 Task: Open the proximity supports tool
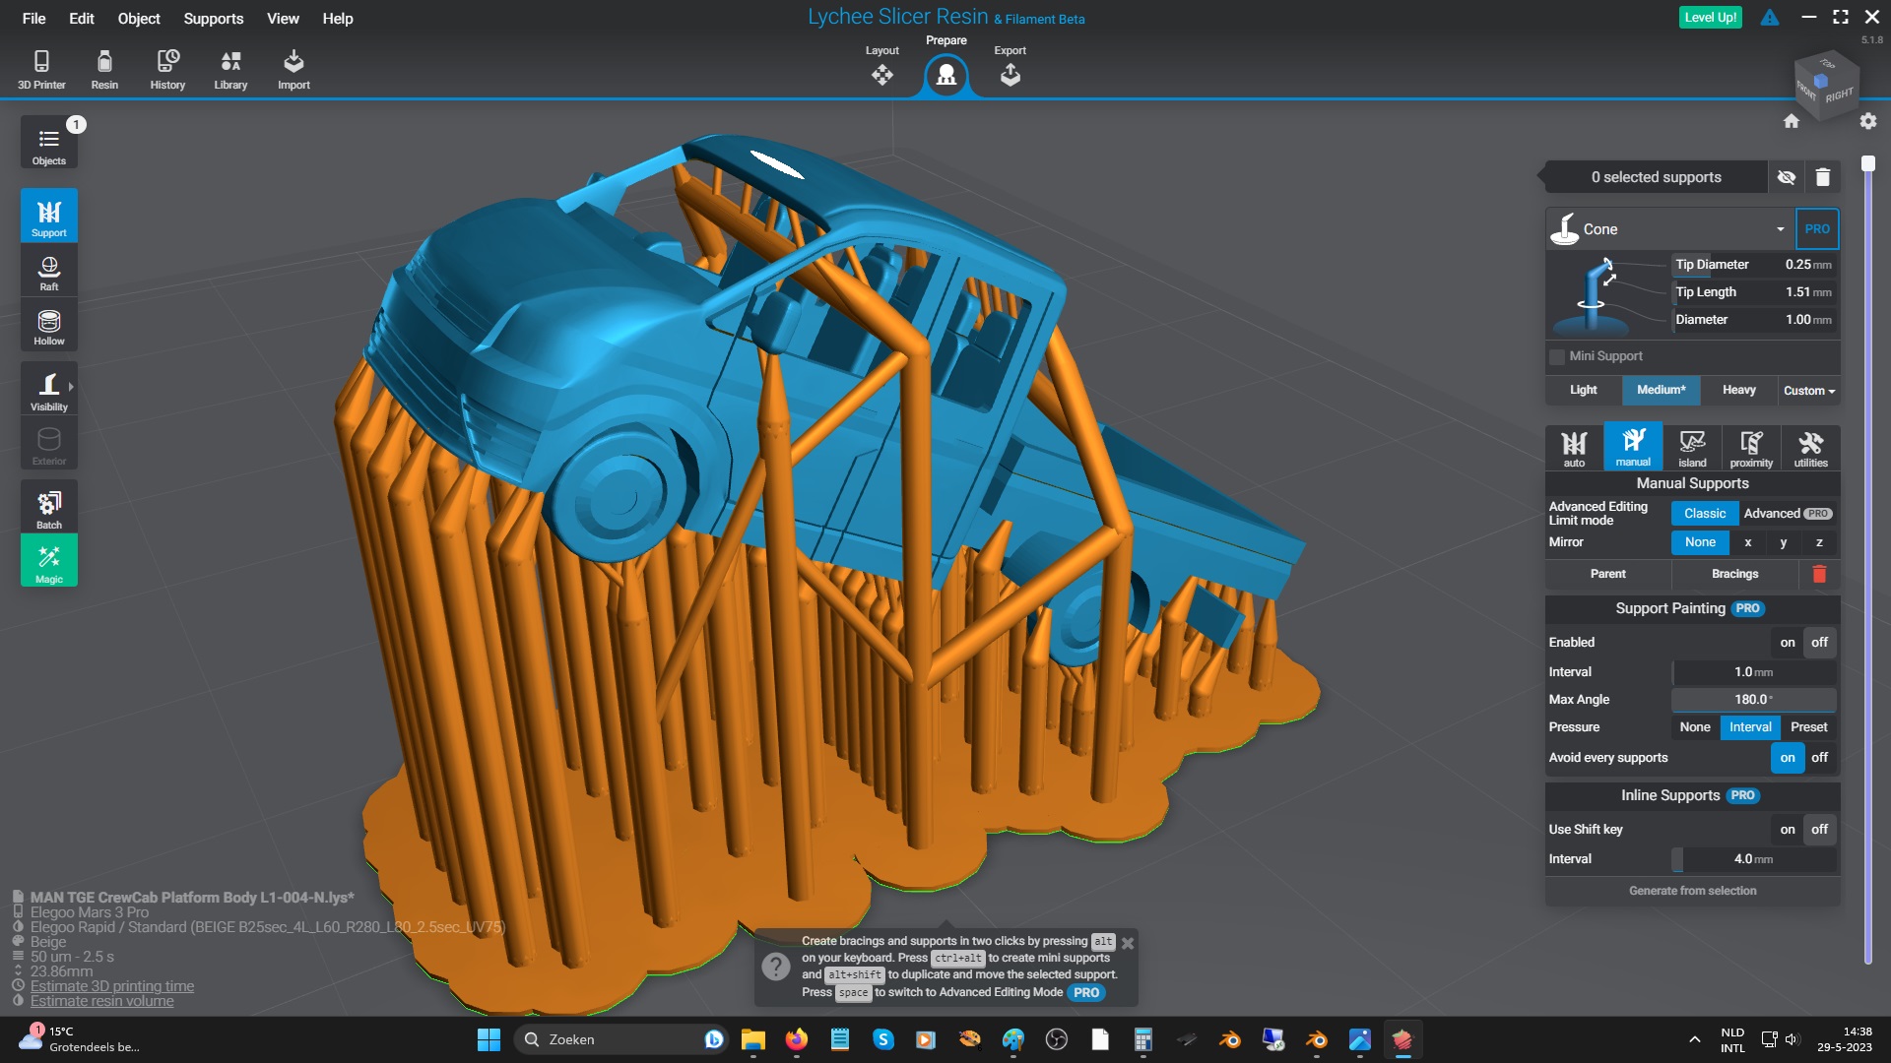1750,448
